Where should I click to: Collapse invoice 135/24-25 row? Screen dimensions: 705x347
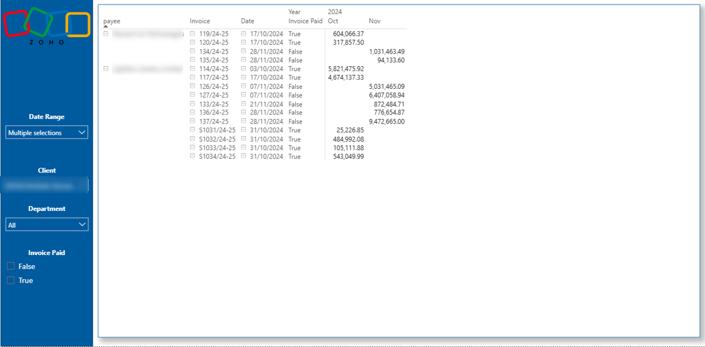pos(193,60)
